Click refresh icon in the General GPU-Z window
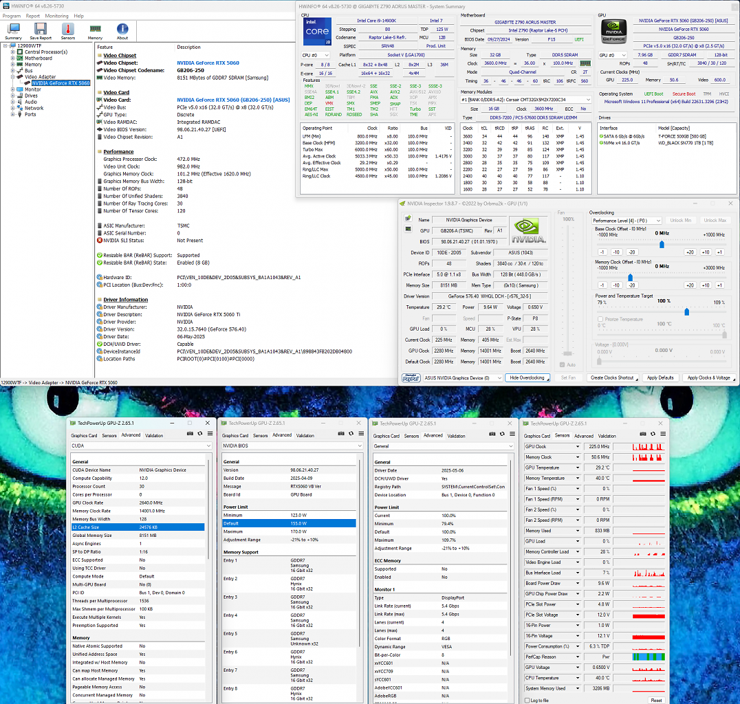 click(502, 434)
